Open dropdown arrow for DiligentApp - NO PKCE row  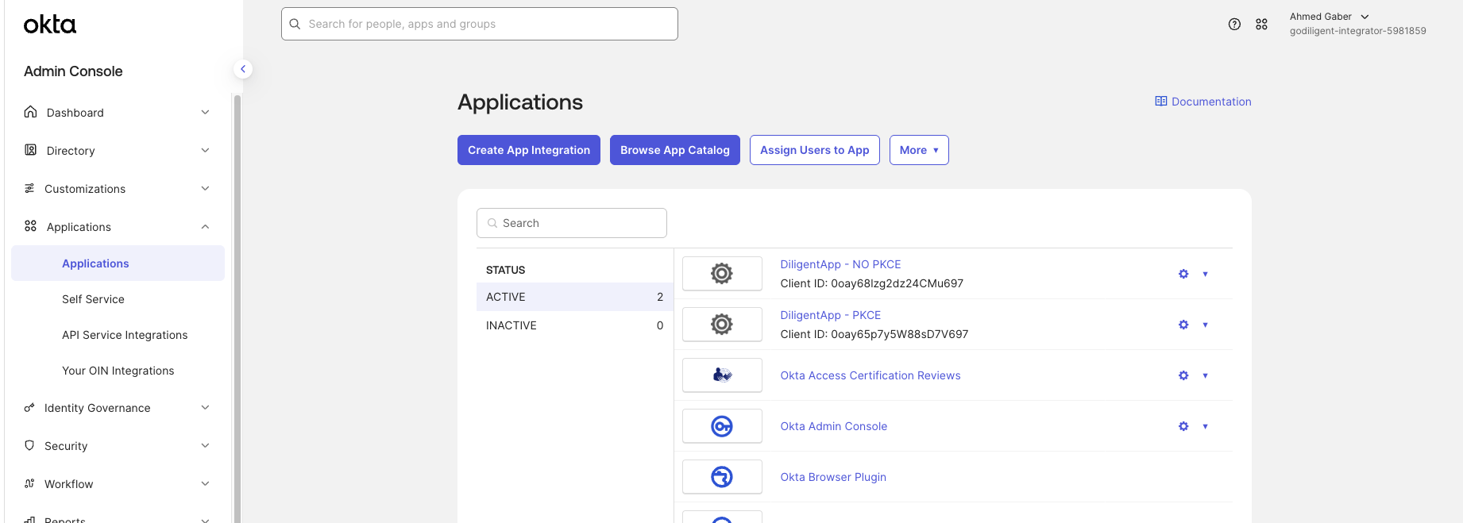pos(1205,274)
